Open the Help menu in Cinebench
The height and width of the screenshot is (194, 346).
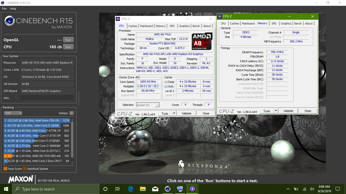click(13, 9)
